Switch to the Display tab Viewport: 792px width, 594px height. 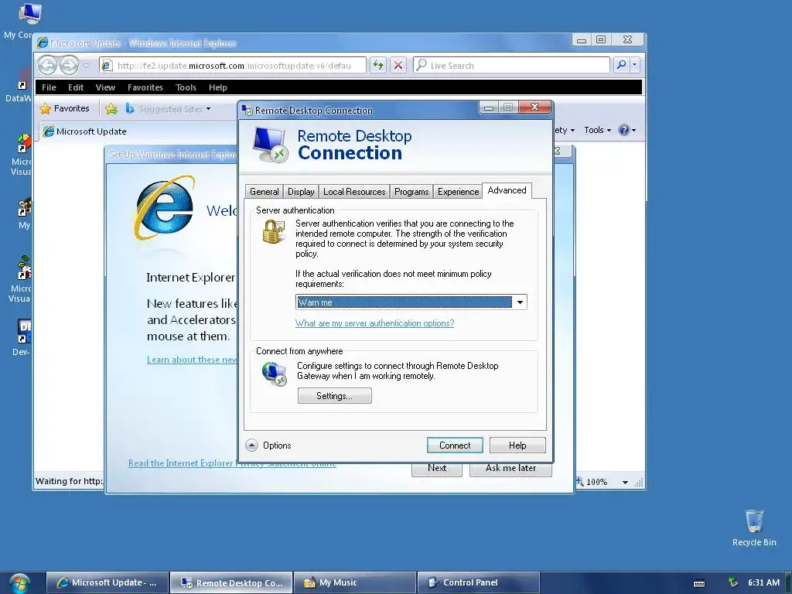[x=301, y=192]
